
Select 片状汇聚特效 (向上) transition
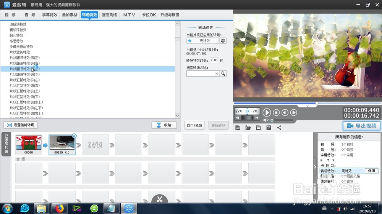point(24,91)
